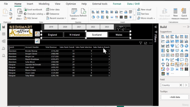Insert a New visual

click(x=144, y=10)
